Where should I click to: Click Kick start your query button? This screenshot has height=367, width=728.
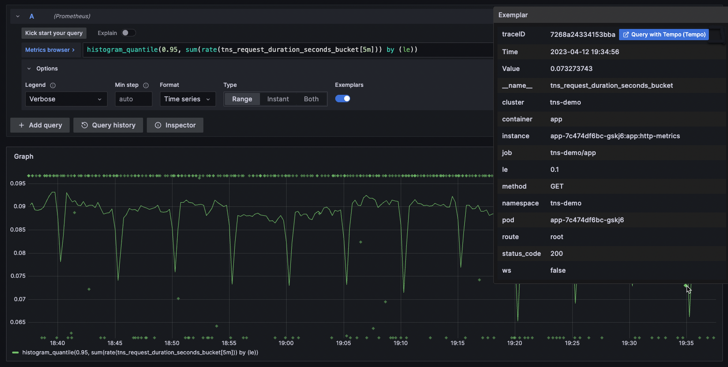54,33
